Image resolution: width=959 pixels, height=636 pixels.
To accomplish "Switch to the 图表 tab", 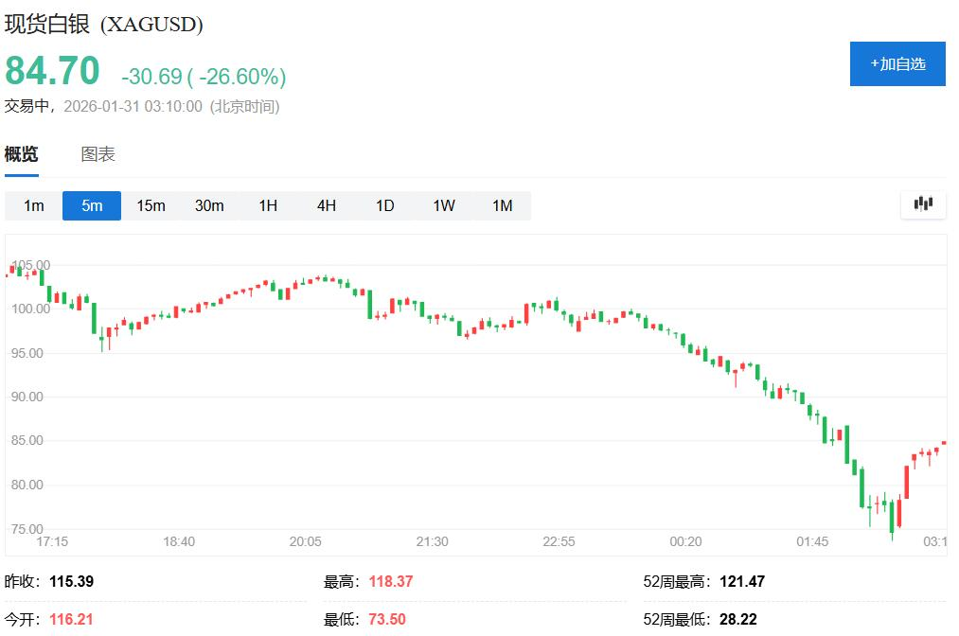I will [98, 154].
